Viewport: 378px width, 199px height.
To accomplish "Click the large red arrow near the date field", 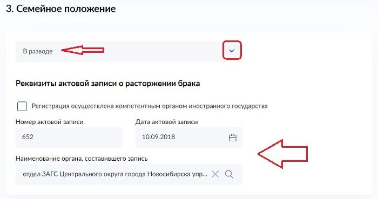I will [282, 154].
